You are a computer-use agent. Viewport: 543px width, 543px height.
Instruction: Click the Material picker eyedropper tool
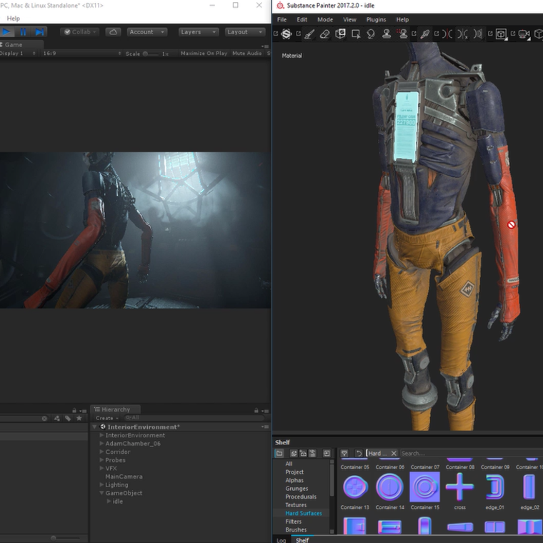(425, 34)
